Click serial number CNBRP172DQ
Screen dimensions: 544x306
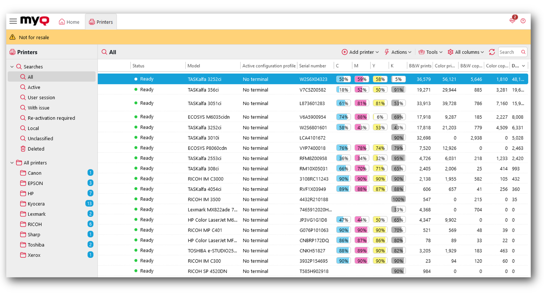314,240
